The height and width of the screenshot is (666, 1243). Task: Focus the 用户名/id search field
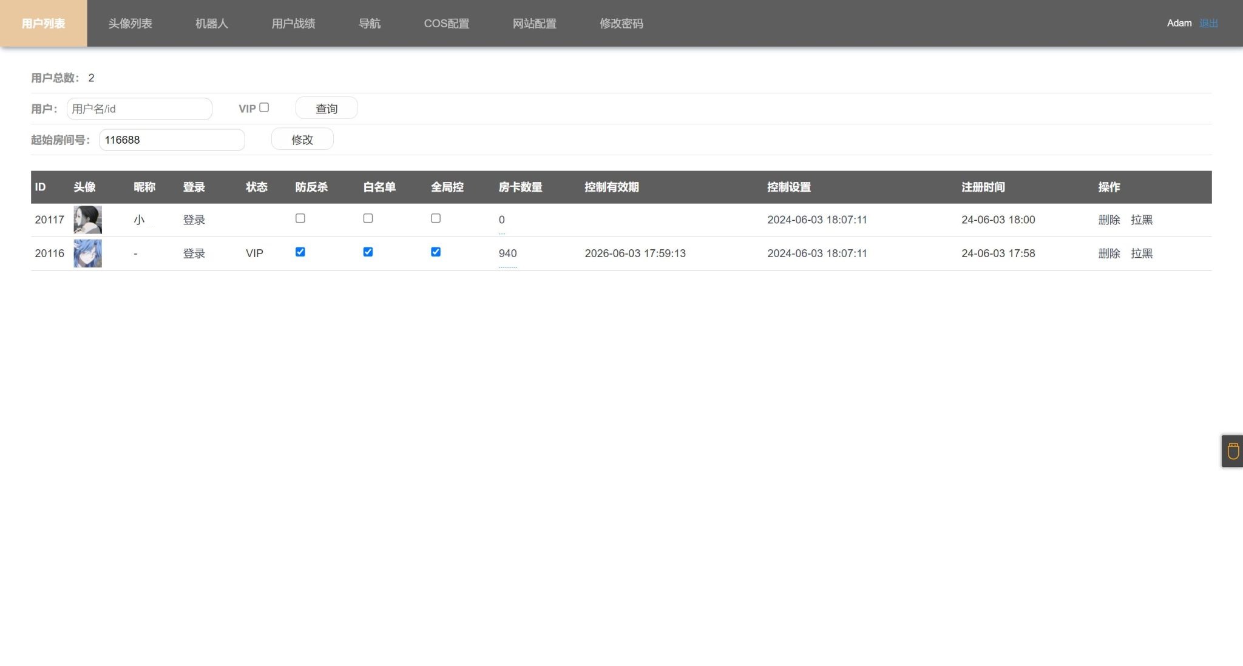point(140,109)
